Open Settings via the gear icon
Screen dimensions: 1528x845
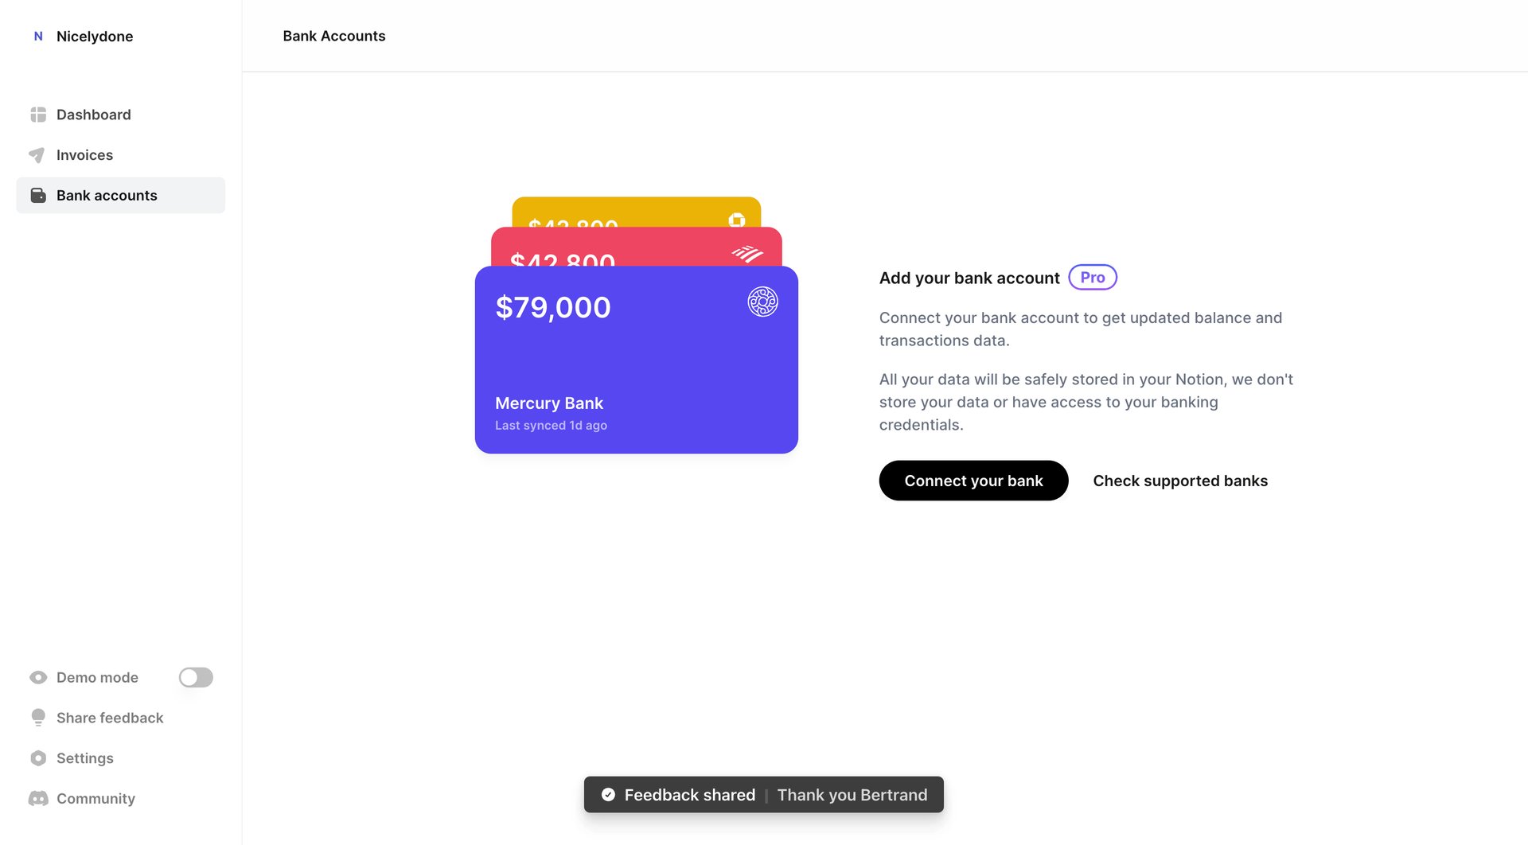[37, 757]
